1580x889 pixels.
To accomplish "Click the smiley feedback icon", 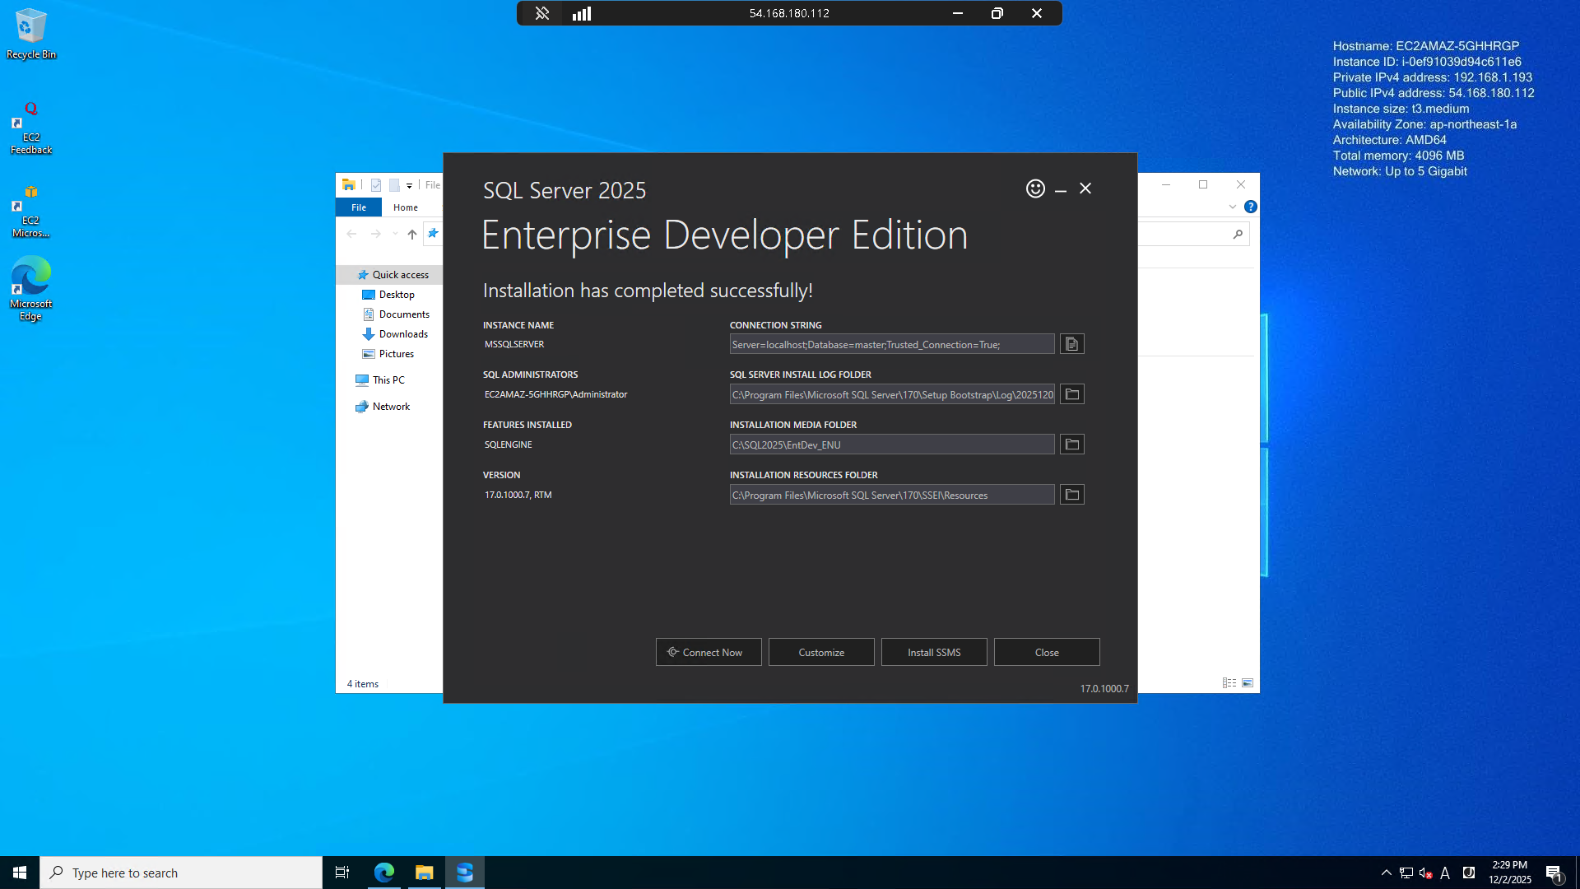I will [1035, 189].
